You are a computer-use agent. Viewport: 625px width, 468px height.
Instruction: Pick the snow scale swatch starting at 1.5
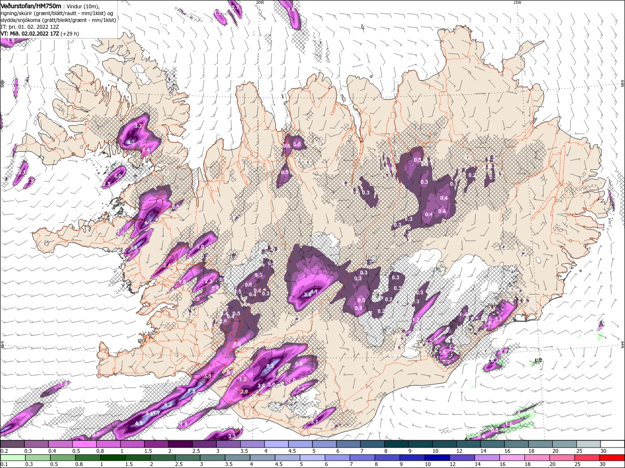coord(156,444)
